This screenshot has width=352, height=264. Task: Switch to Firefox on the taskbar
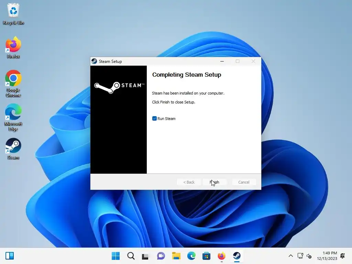[221, 256]
